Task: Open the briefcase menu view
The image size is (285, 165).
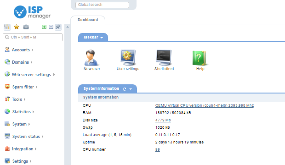Action: [x=26, y=27]
